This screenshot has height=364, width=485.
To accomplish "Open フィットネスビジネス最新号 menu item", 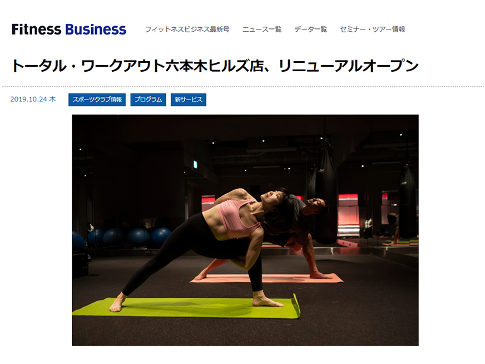I will click(x=187, y=29).
